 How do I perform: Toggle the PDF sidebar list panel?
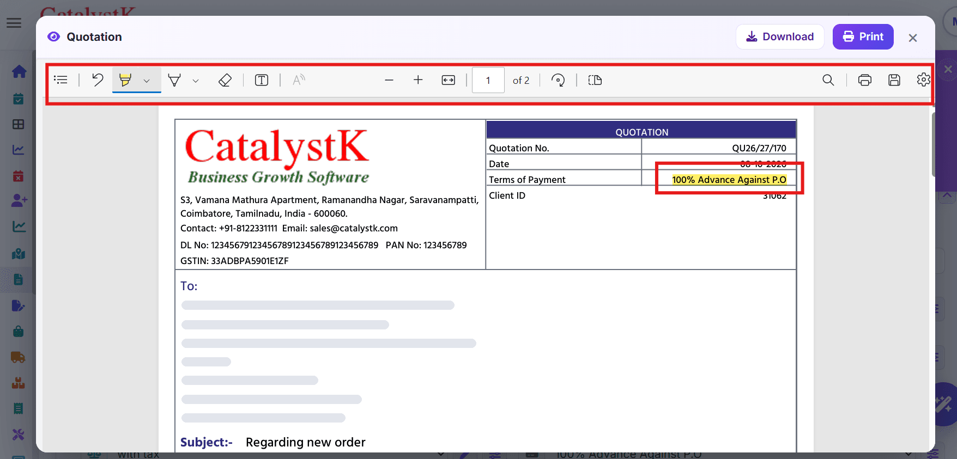pos(60,80)
